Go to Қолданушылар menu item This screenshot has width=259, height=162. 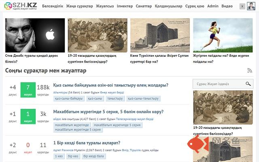tap(168, 6)
